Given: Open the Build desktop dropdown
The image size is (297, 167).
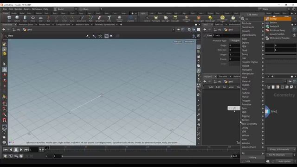Looking at the screenshot, I should (x=65, y=9).
